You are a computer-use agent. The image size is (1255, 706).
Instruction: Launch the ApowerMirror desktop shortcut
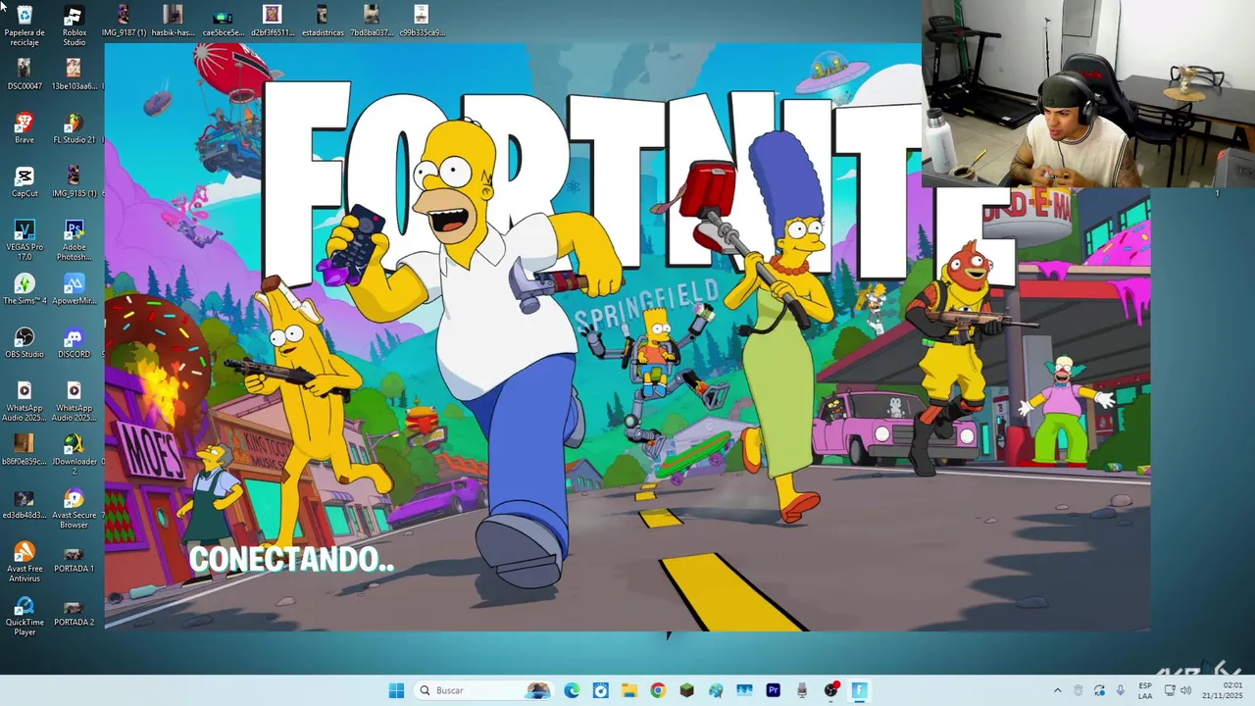click(74, 289)
